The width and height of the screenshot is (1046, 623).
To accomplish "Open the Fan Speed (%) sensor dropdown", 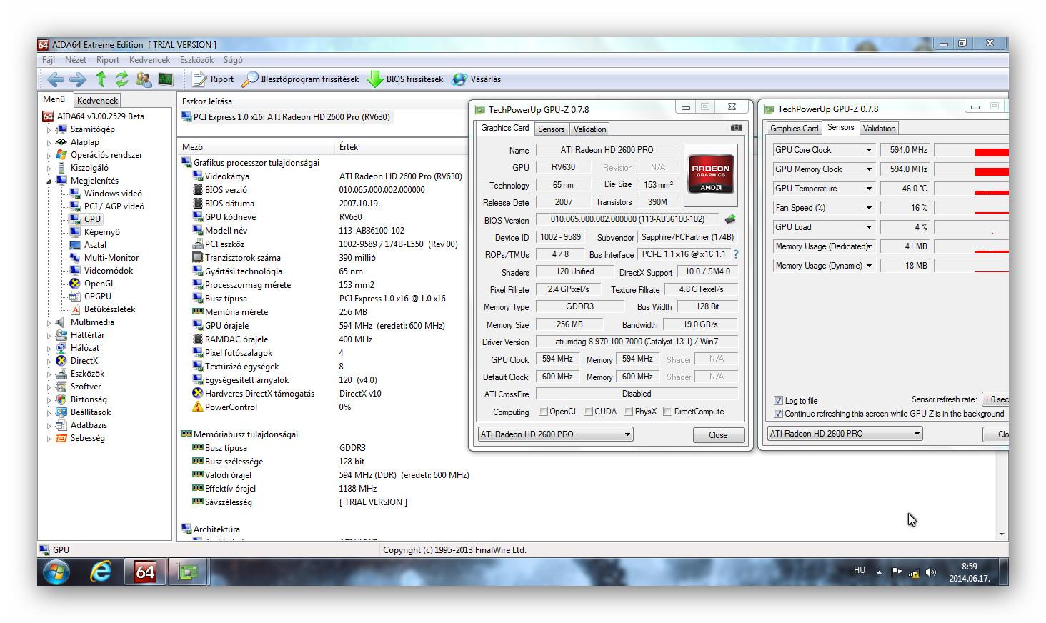I will [869, 208].
